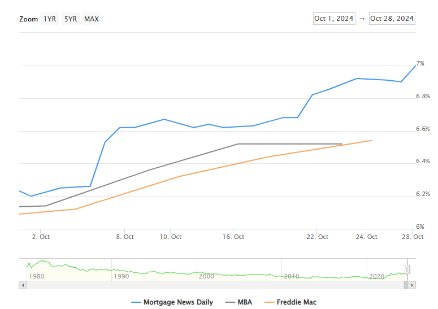This screenshot has height=309, width=438.
Task: Zoom out to MAX range
Action: [92, 19]
